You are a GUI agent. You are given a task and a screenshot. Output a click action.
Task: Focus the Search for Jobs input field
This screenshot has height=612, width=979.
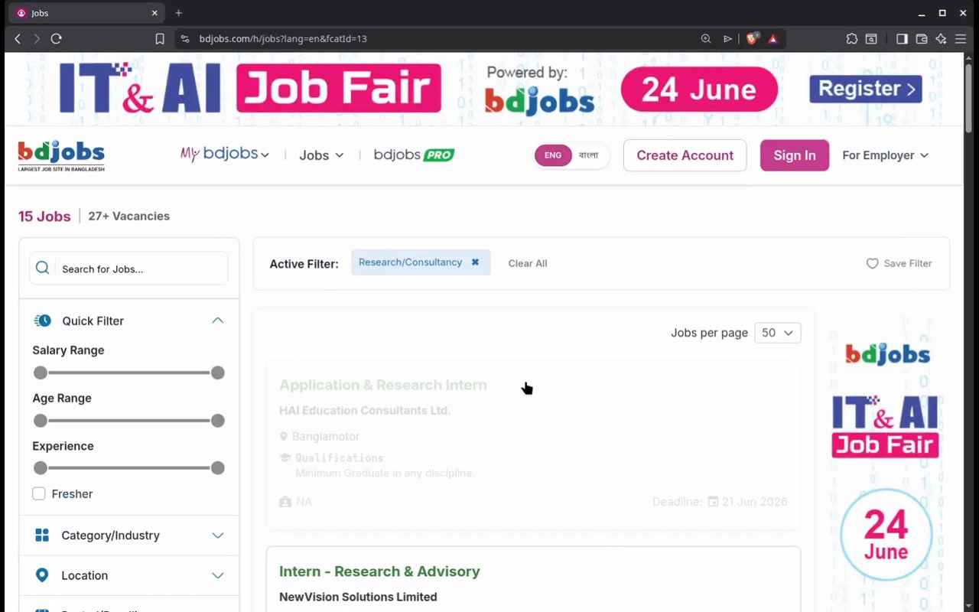point(128,269)
